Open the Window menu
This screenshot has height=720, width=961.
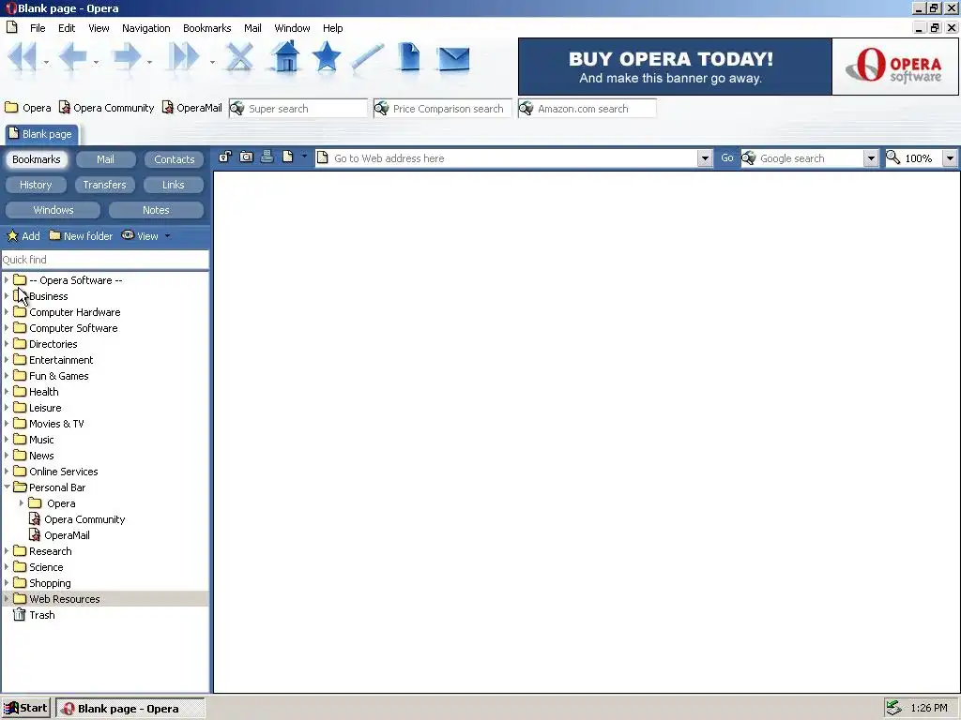click(x=292, y=28)
